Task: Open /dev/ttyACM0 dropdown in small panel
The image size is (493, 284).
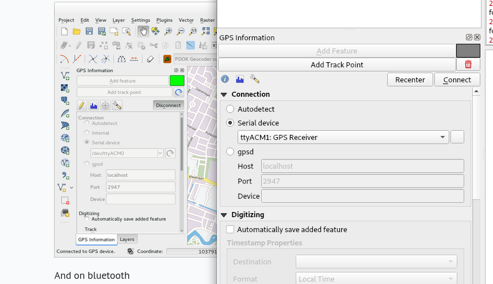Action: click(x=127, y=153)
